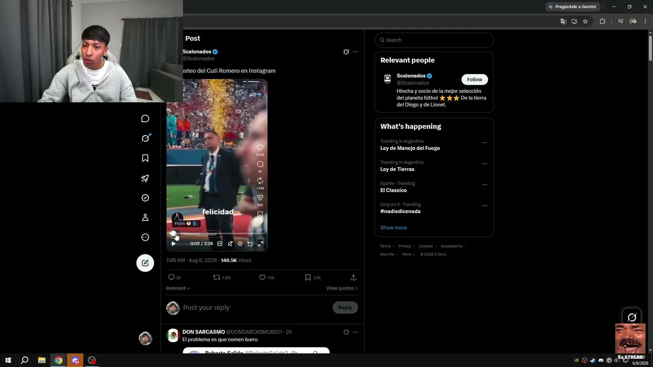Open more options on Scalonados post
This screenshot has width=653, height=367.
356,51
